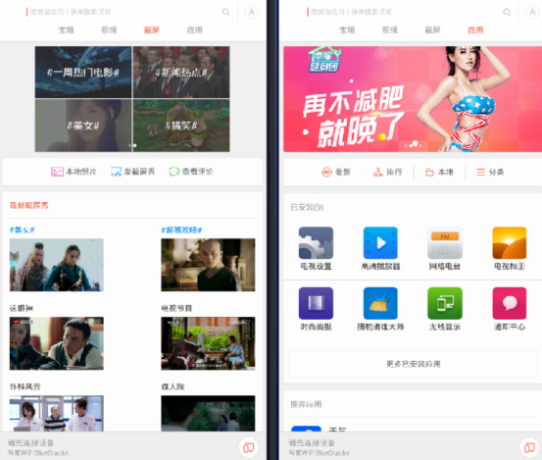Open the #美女# hashtag link
Viewport: 542px width, 460px height.
(x=23, y=230)
